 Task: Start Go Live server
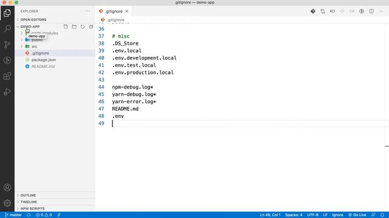coord(357,215)
